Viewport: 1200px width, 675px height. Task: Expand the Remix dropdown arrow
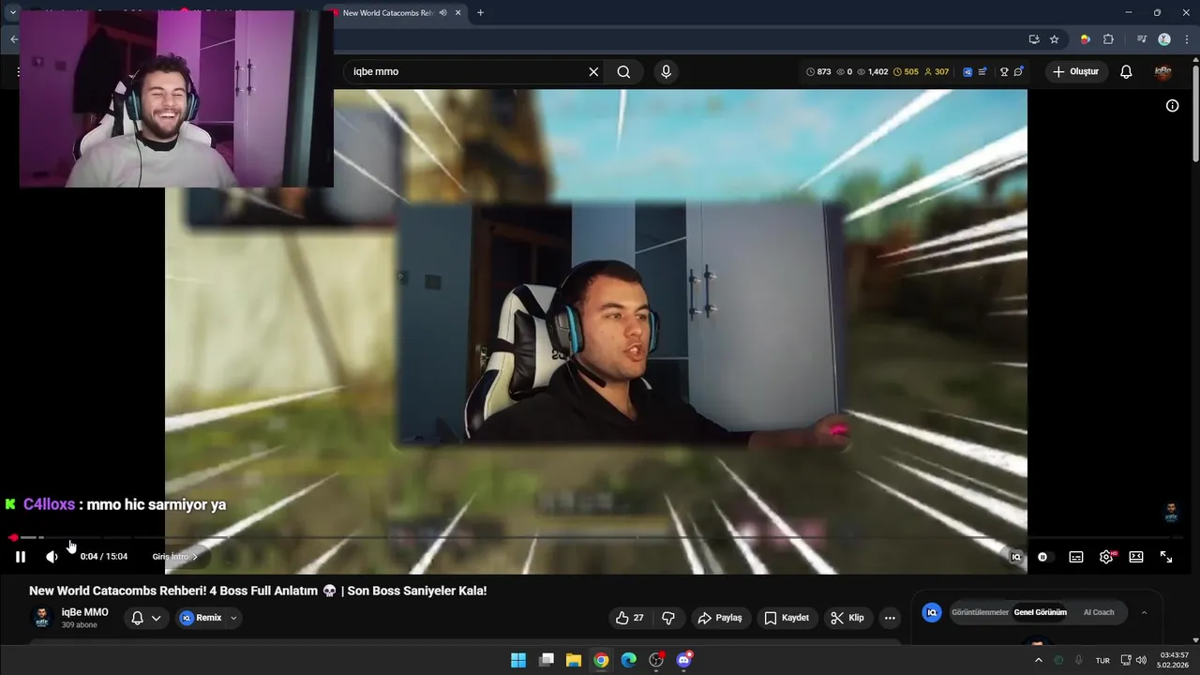233,618
